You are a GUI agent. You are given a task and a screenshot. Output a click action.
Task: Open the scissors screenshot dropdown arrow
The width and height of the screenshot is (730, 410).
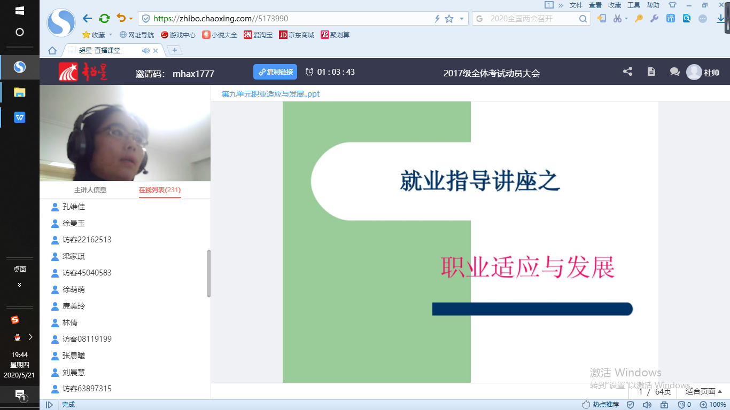[x=626, y=19]
